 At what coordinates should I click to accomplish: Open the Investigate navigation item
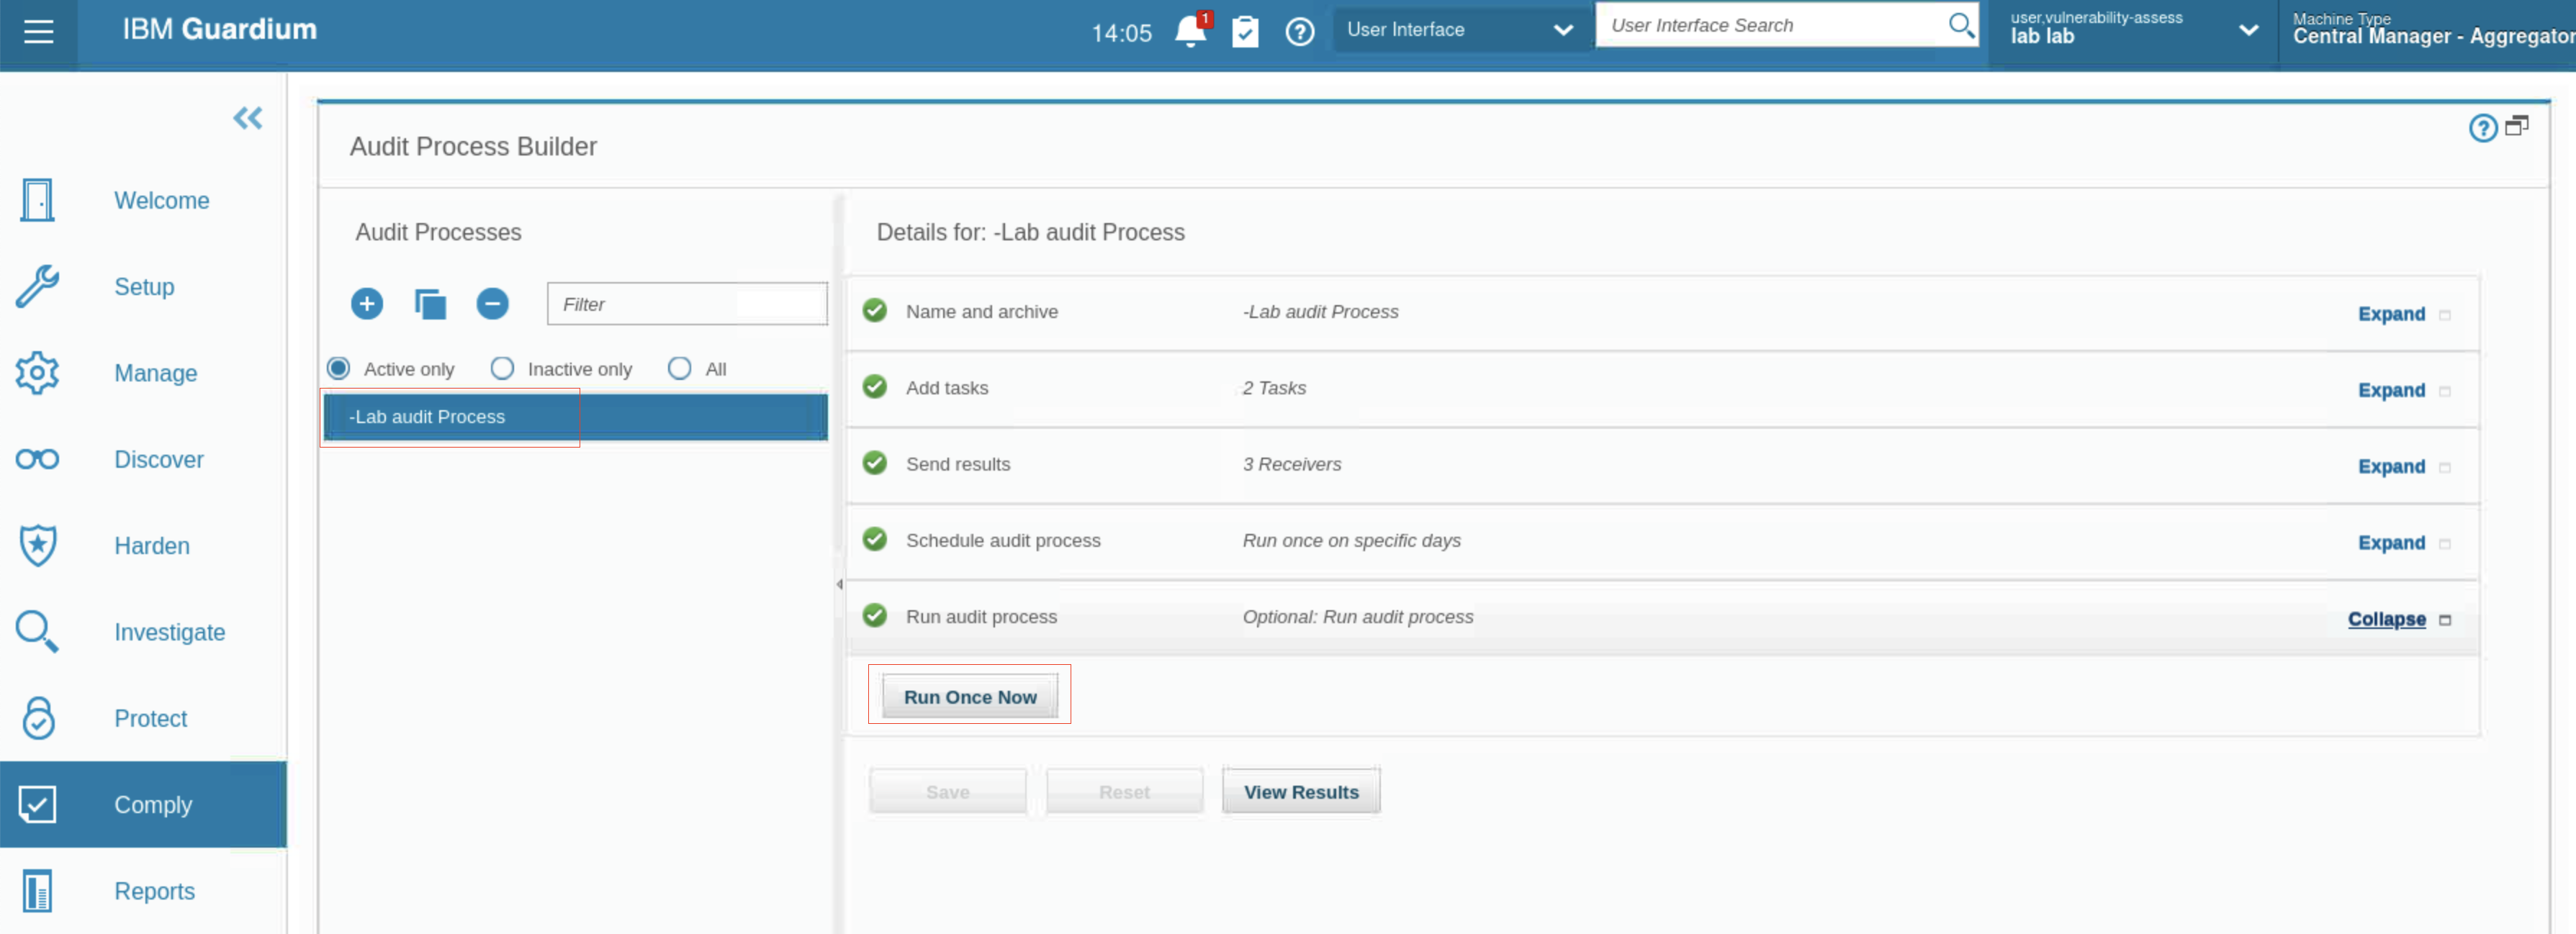coord(169,633)
